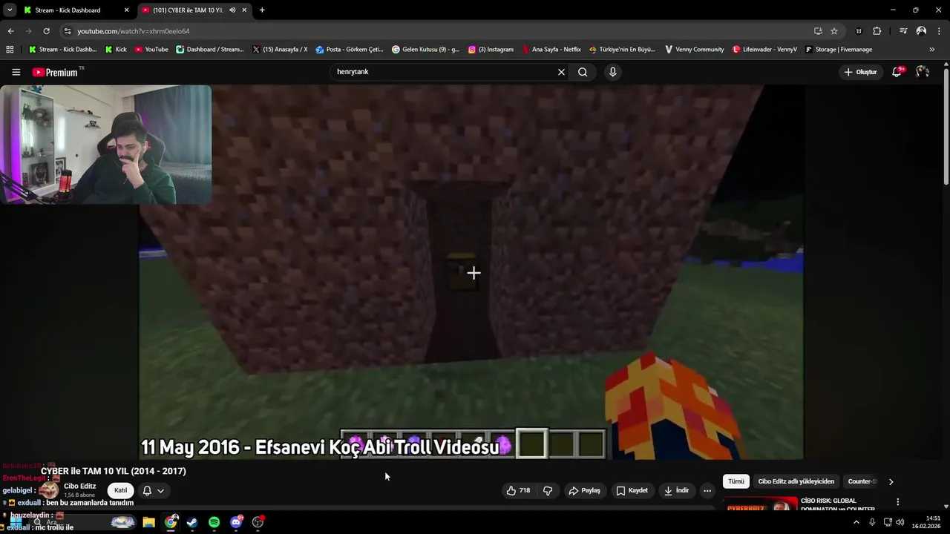Open the Kick bookmark

[x=116, y=50]
